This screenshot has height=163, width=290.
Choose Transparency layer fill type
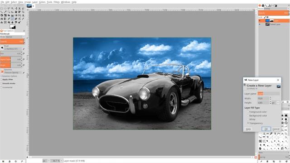[248, 123]
